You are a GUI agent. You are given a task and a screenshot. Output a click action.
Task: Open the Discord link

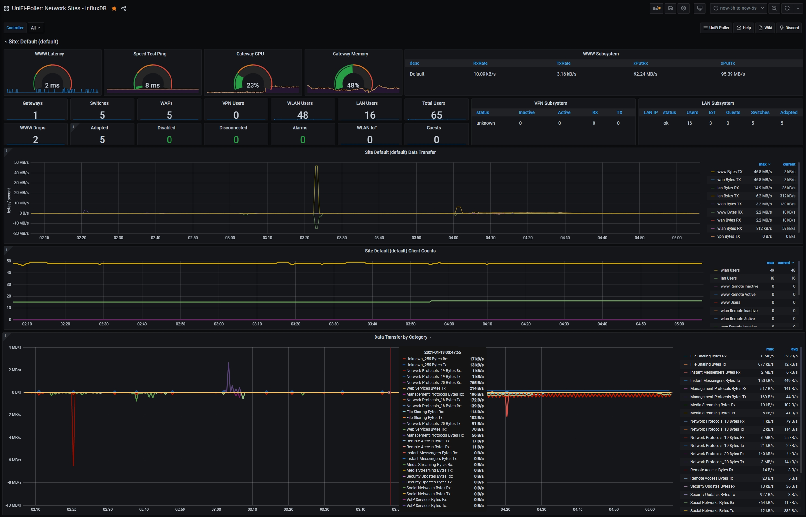(789, 28)
